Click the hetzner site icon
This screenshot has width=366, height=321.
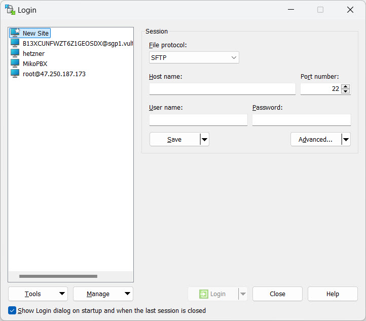click(15, 53)
